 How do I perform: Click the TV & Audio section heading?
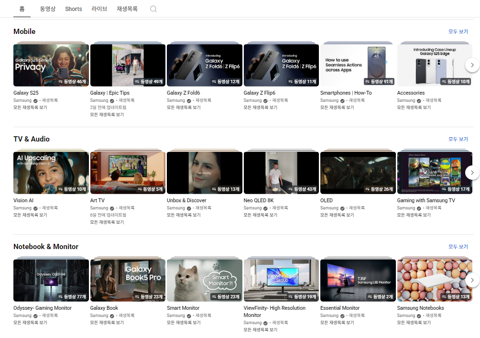[x=32, y=139]
